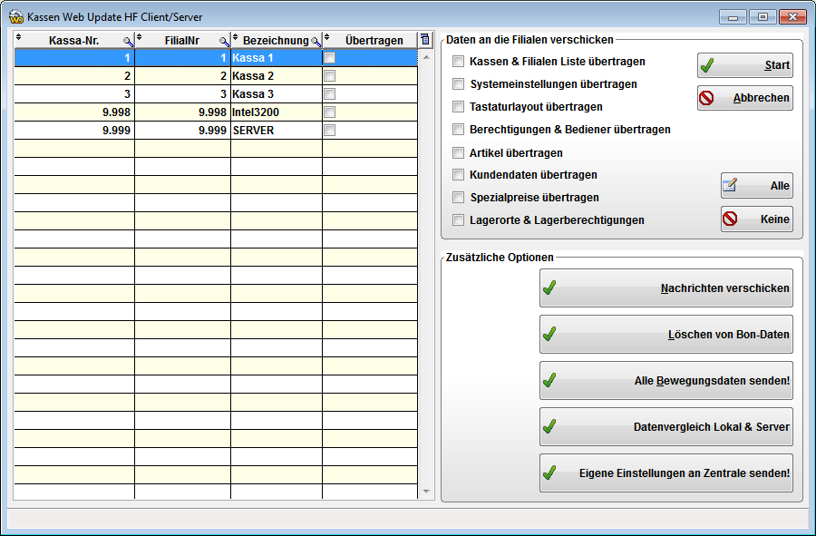Viewport: 816px width, 536px height.
Task: Enable Artikel übertragen
Action: pyautogui.click(x=458, y=153)
